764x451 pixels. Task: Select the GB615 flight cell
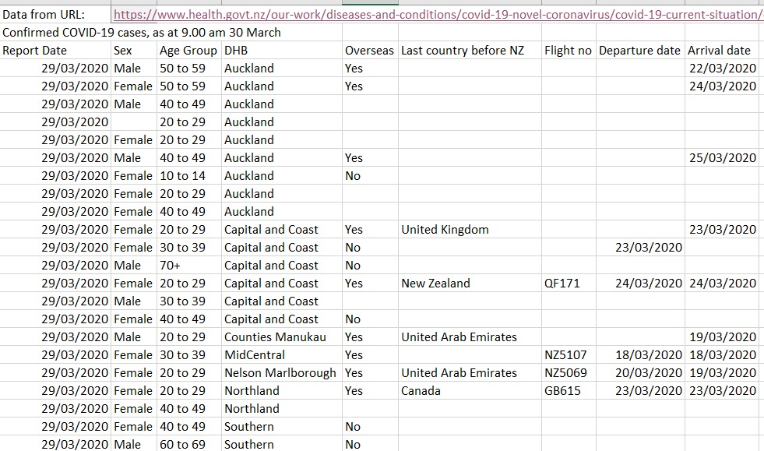pos(562,391)
